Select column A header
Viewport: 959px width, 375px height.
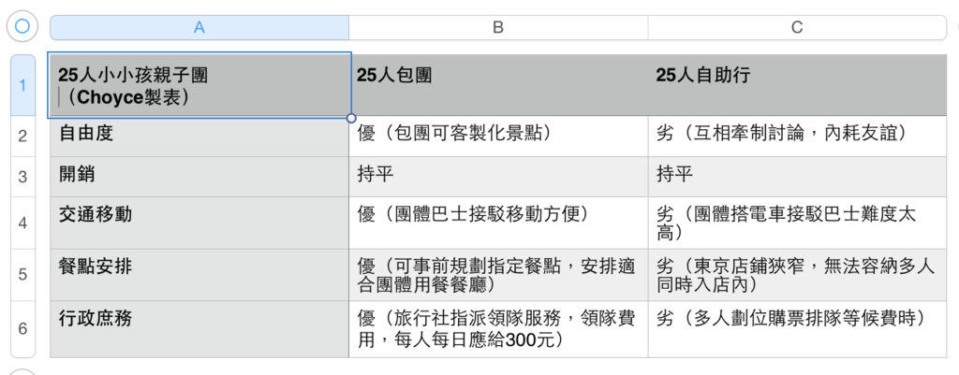pos(199,27)
